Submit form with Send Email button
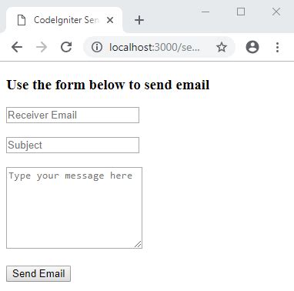294x291 pixels. [x=38, y=273]
